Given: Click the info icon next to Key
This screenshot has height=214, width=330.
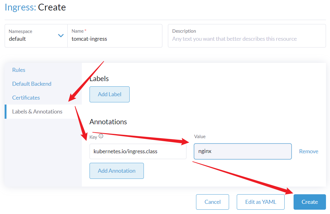Looking at the screenshot, I should tap(101, 136).
